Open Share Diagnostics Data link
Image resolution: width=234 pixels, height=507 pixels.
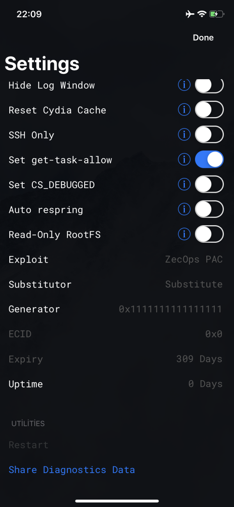[72, 470]
